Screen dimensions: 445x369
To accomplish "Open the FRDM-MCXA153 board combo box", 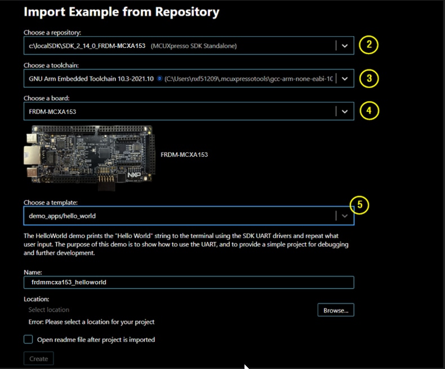I will (x=179, y=112).
